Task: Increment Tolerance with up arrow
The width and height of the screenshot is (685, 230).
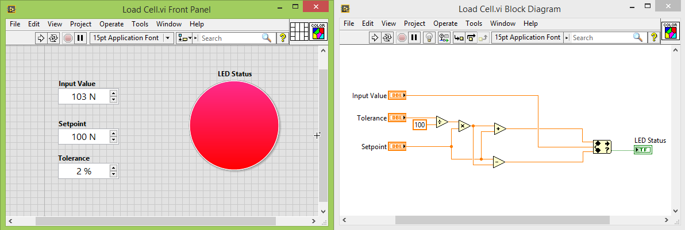Action: [x=114, y=167]
